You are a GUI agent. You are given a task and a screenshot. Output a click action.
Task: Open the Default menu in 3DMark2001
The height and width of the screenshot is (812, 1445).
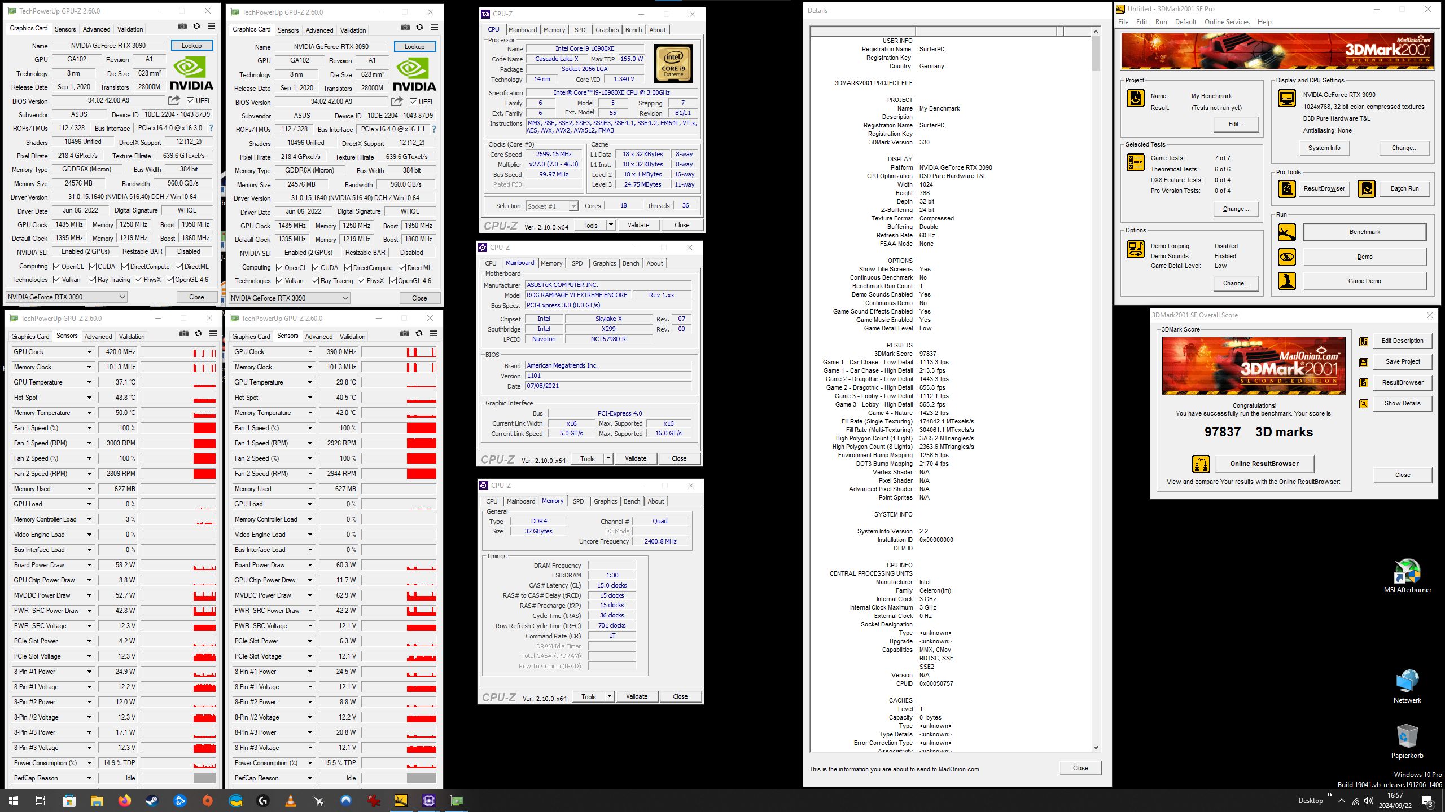1185,22
